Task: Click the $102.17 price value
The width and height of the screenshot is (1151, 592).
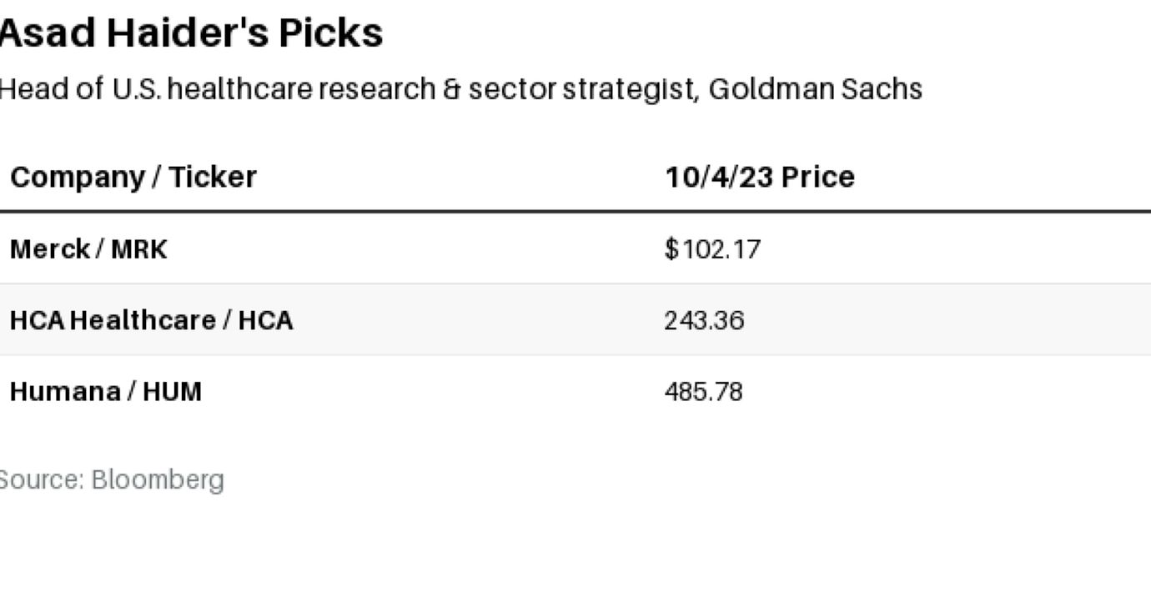Action: 712,248
